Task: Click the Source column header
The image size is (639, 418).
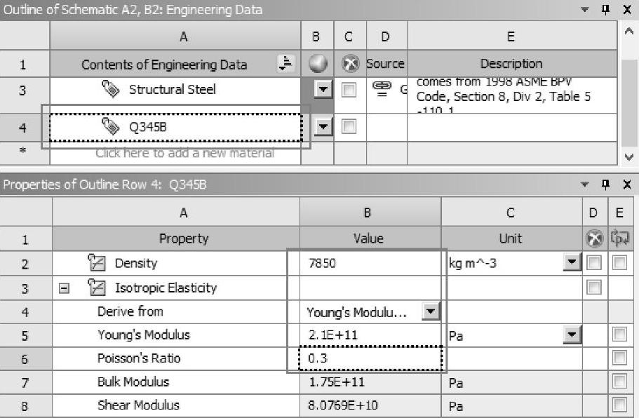Action: (386, 64)
